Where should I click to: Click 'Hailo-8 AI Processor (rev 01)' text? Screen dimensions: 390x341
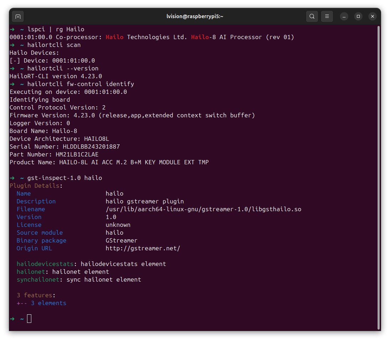tap(243, 37)
